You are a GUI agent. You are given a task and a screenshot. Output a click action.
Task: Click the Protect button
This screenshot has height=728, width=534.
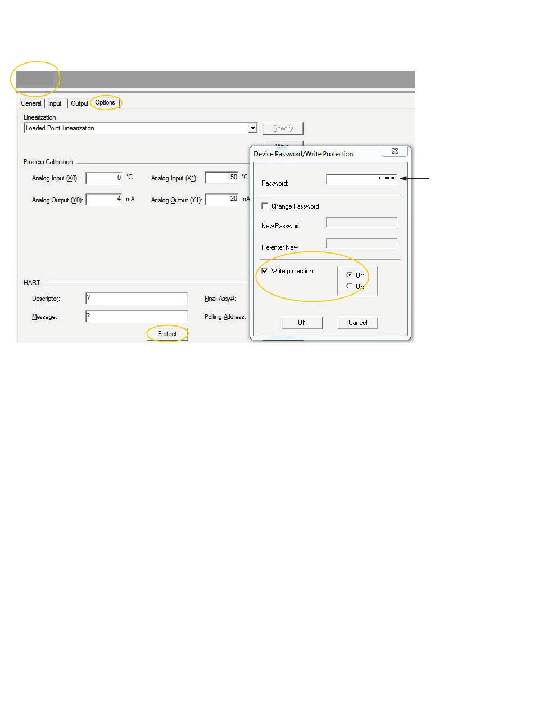168,334
